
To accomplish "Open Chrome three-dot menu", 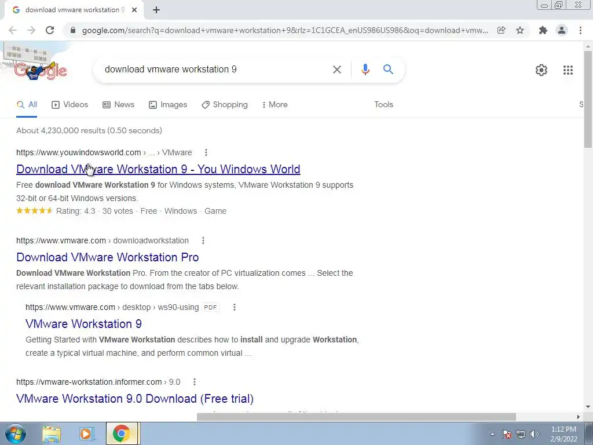I will [x=580, y=30].
